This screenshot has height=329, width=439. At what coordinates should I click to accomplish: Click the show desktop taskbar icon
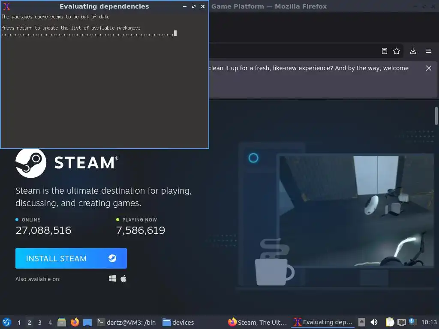(x=87, y=323)
